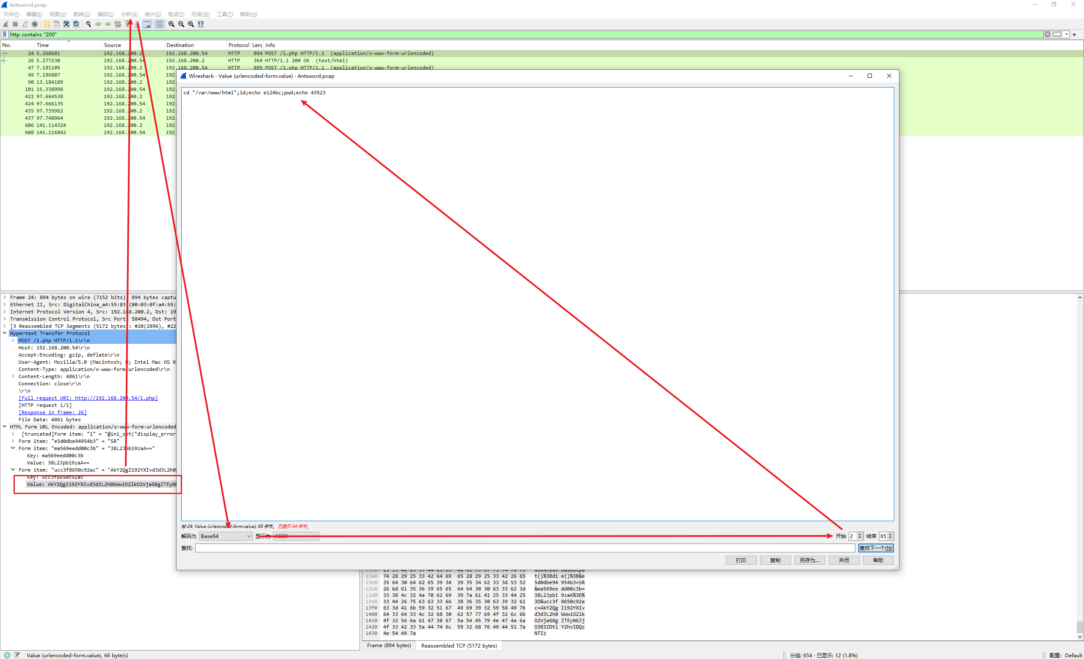
Task: Select packet 608 row in packet list
Action: [x=88, y=132]
